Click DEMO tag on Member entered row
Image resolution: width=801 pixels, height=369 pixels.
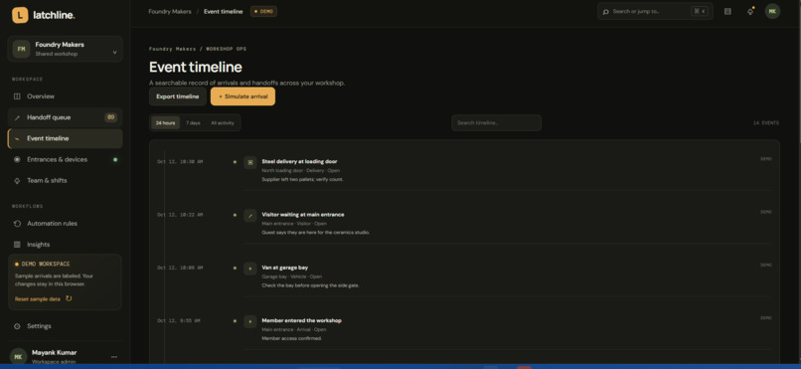766,318
